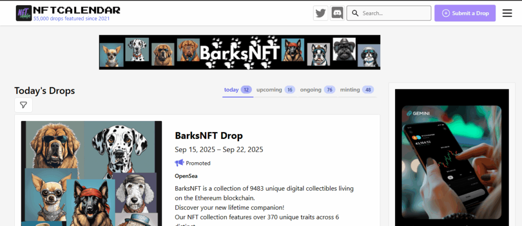Open the hamburger menu
The width and height of the screenshot is (522, 226).
(x=507, y=13)
